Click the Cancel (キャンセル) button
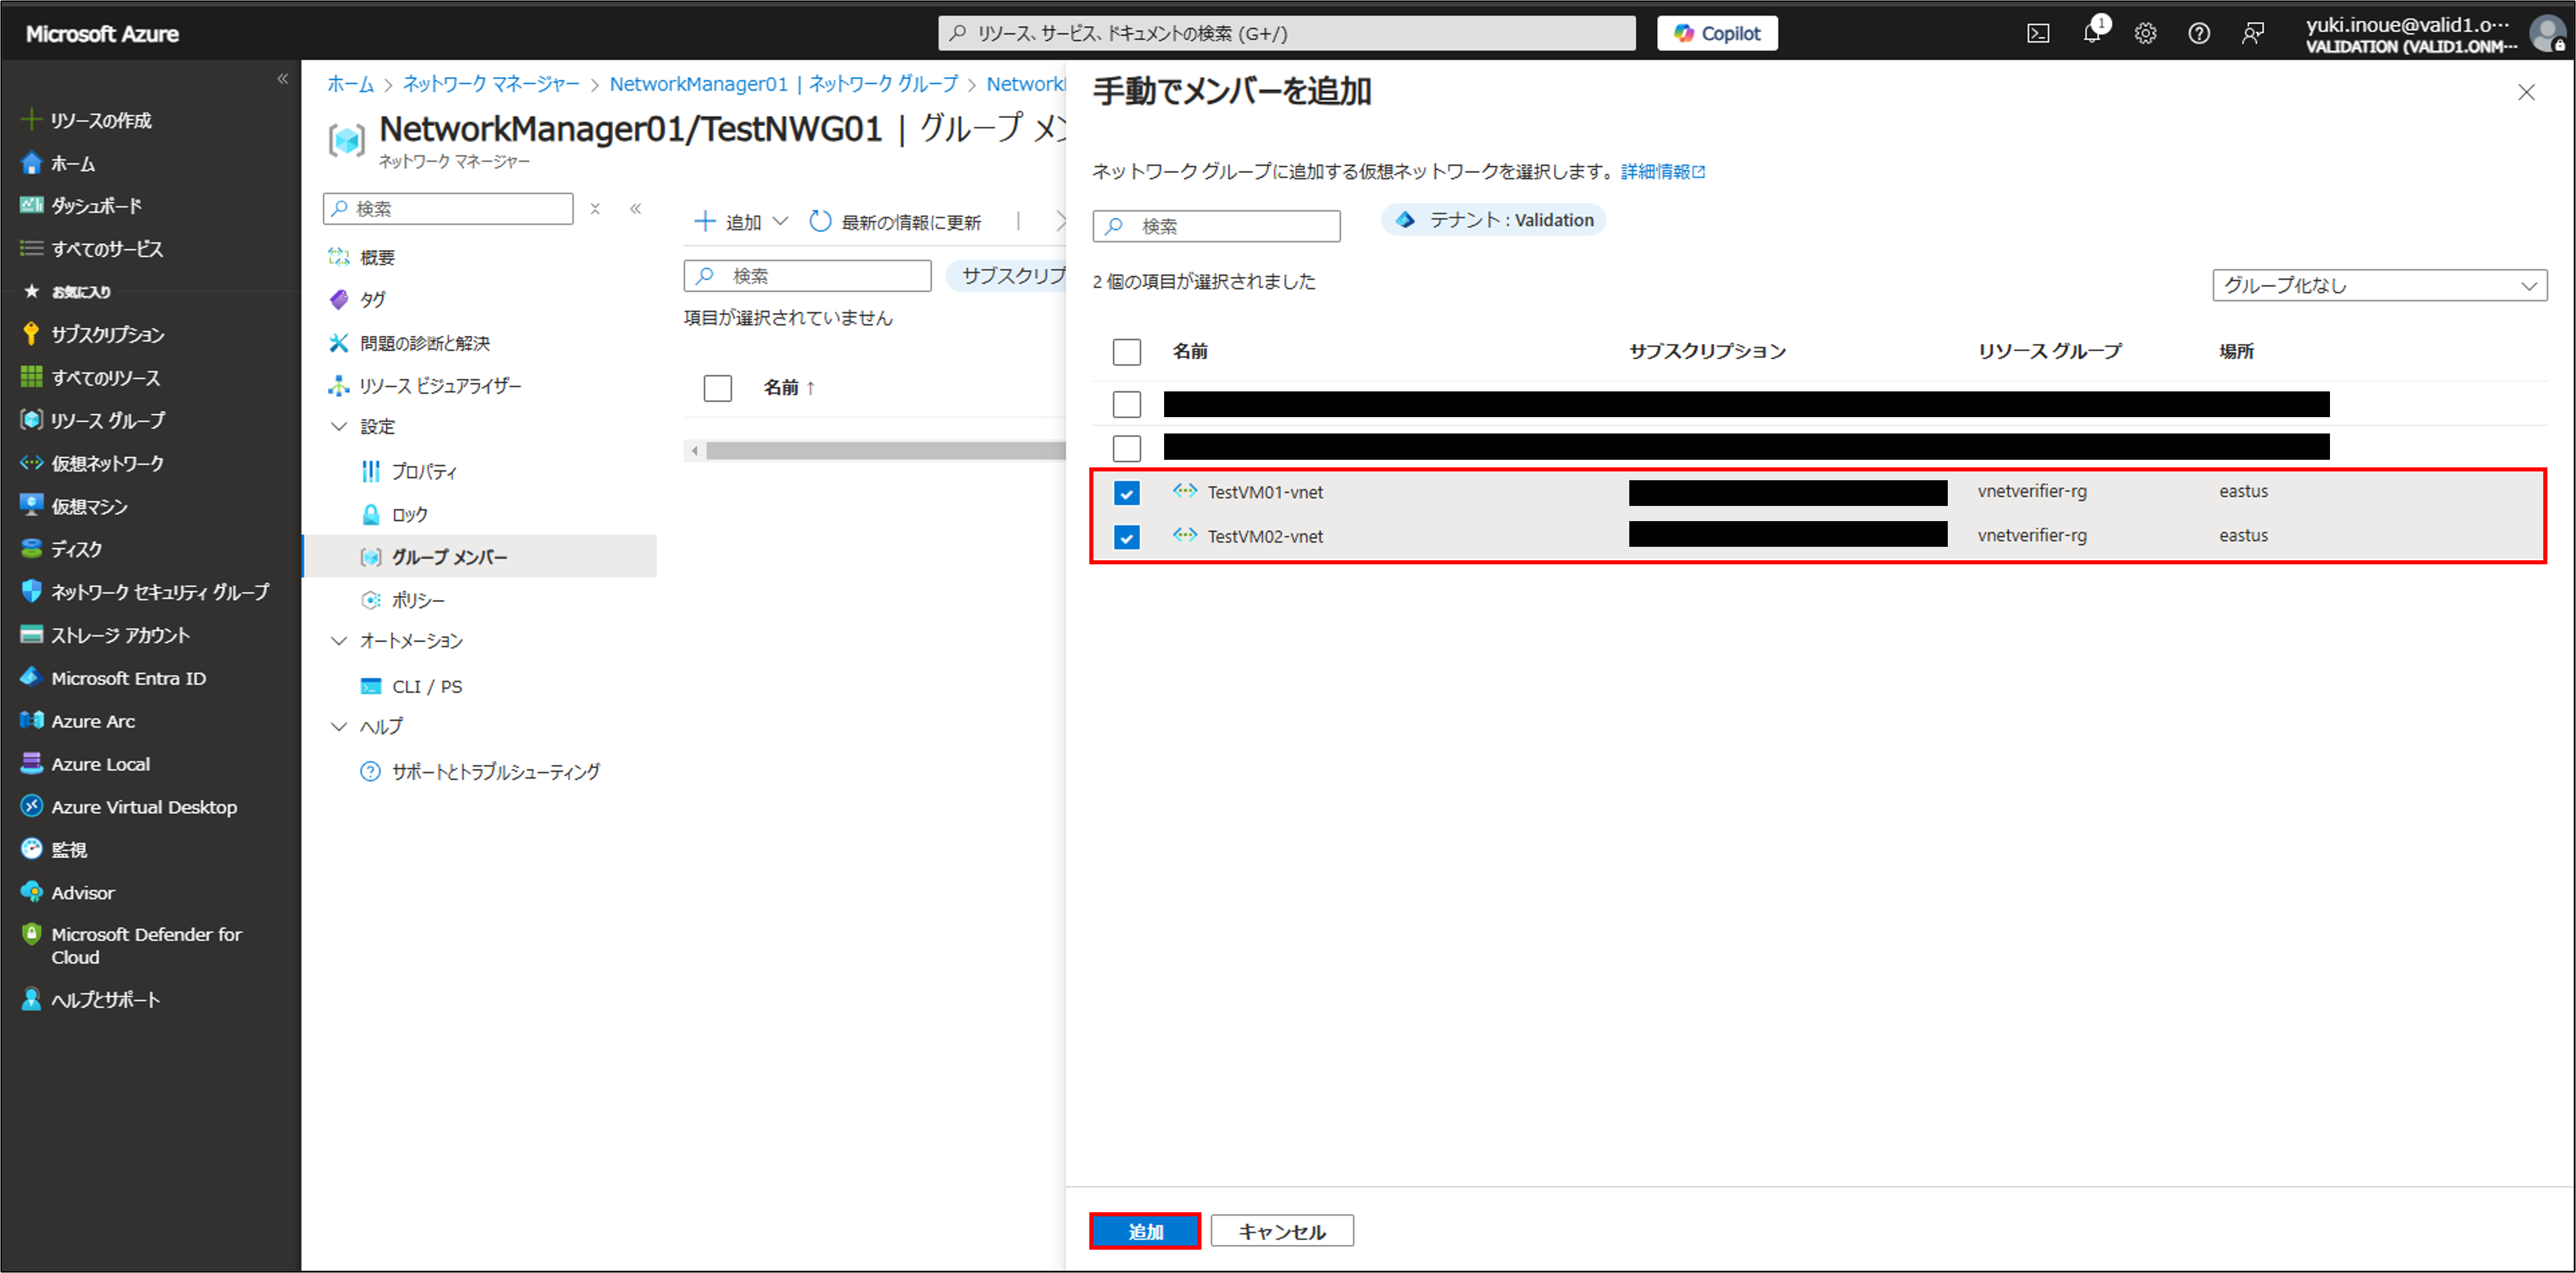 click(1282, 1231)
